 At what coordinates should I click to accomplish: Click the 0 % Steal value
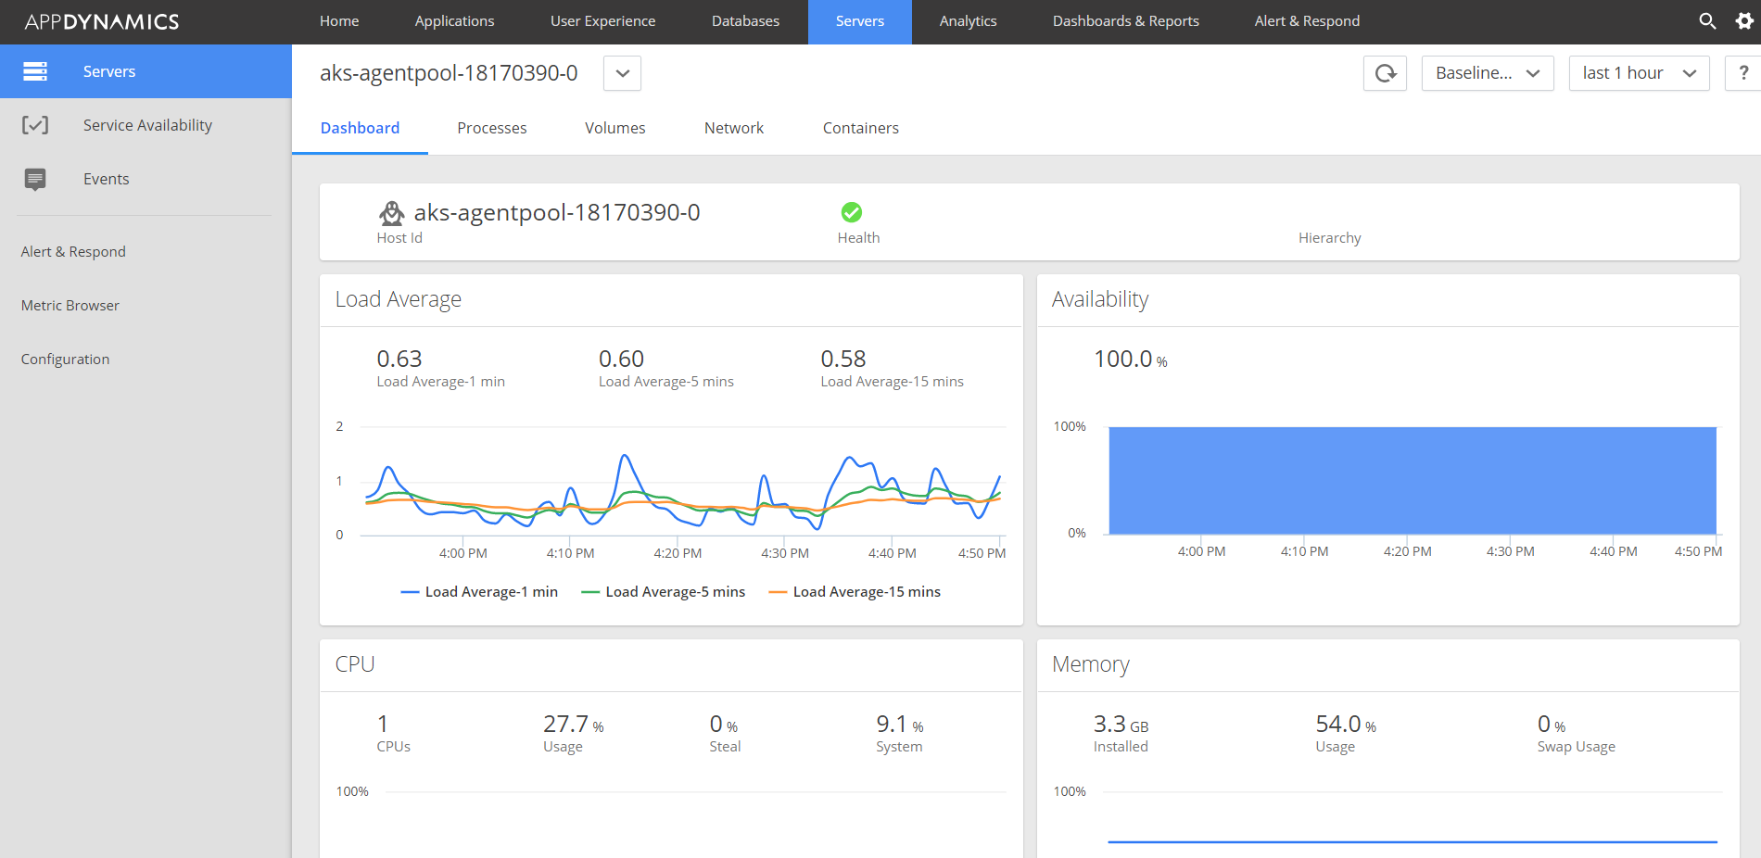tap(724, 724)
